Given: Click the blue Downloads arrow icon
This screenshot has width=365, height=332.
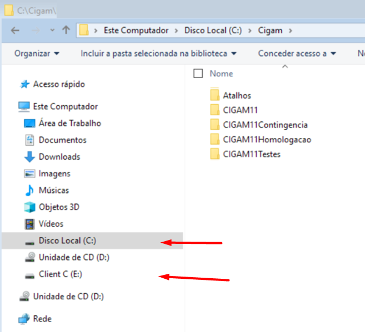Looking at the screenshot, I should 29,157.
